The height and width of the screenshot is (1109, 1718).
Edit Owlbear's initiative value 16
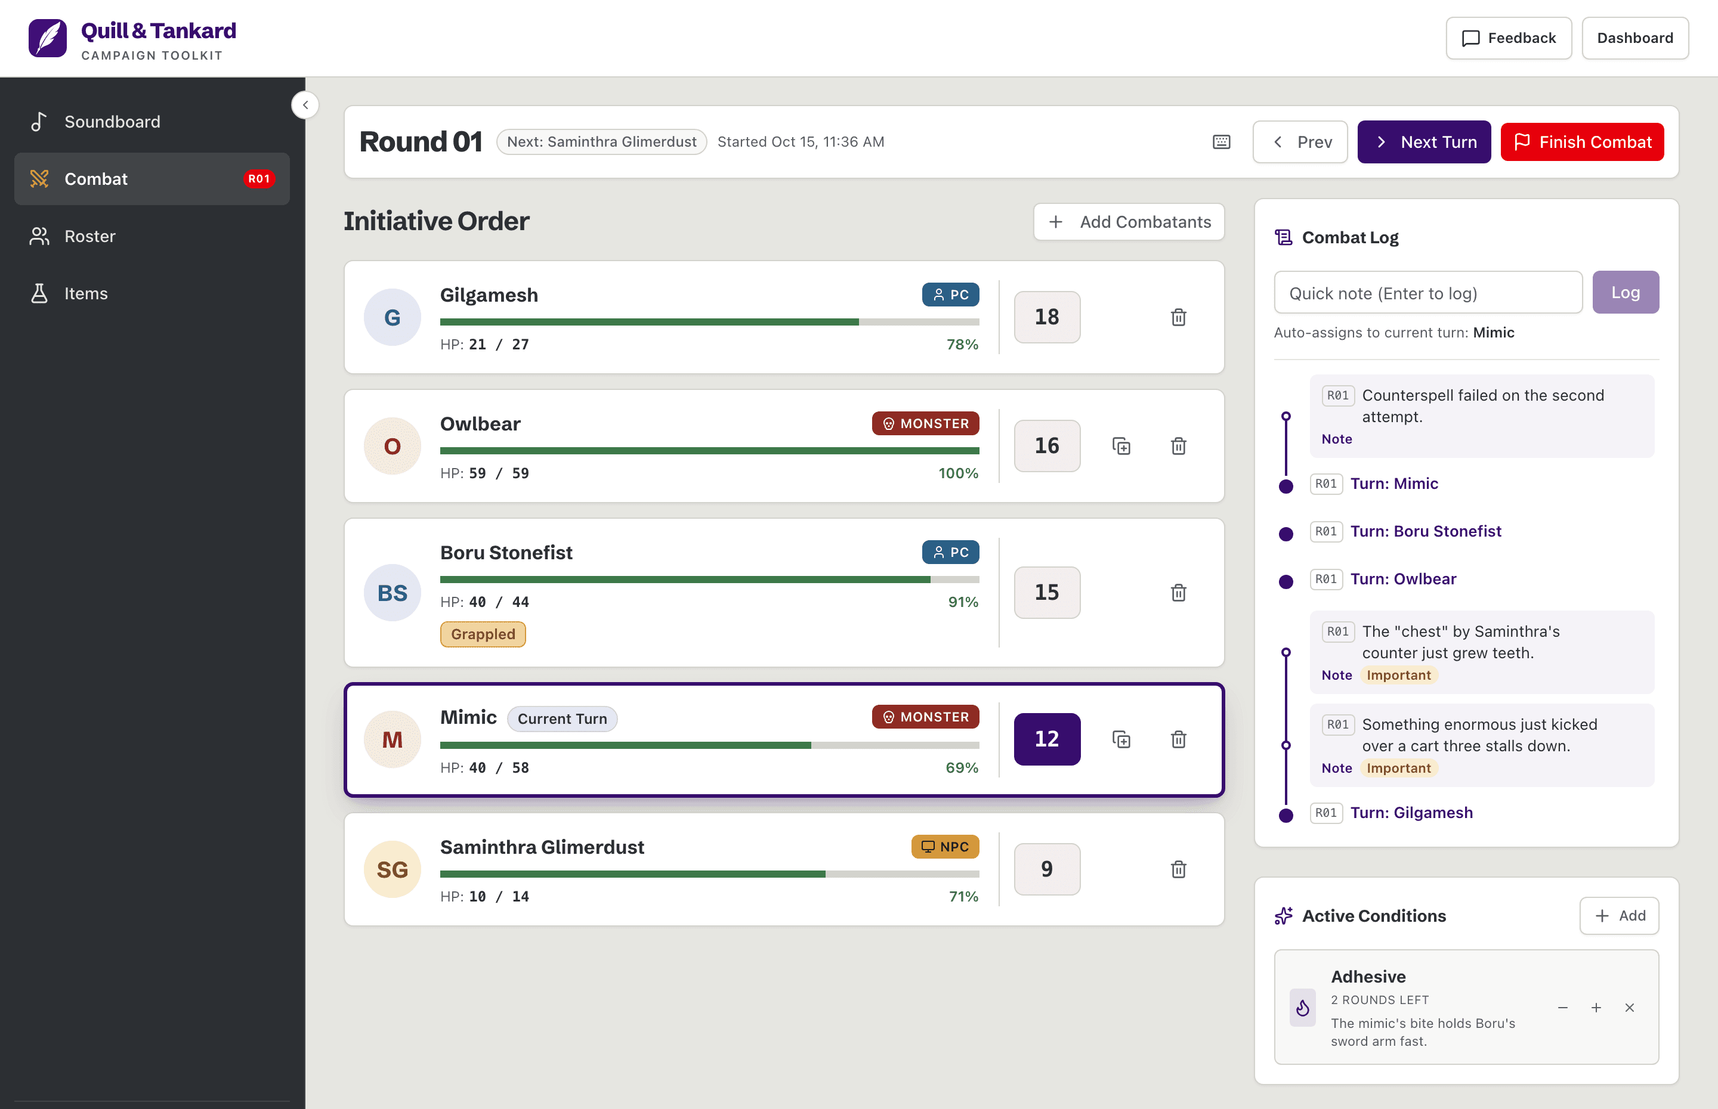pos(1047,446)
